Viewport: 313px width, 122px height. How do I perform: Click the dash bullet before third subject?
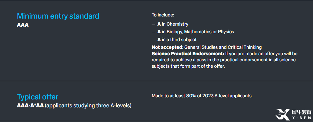pyautogui.click(x=153, y=40)
